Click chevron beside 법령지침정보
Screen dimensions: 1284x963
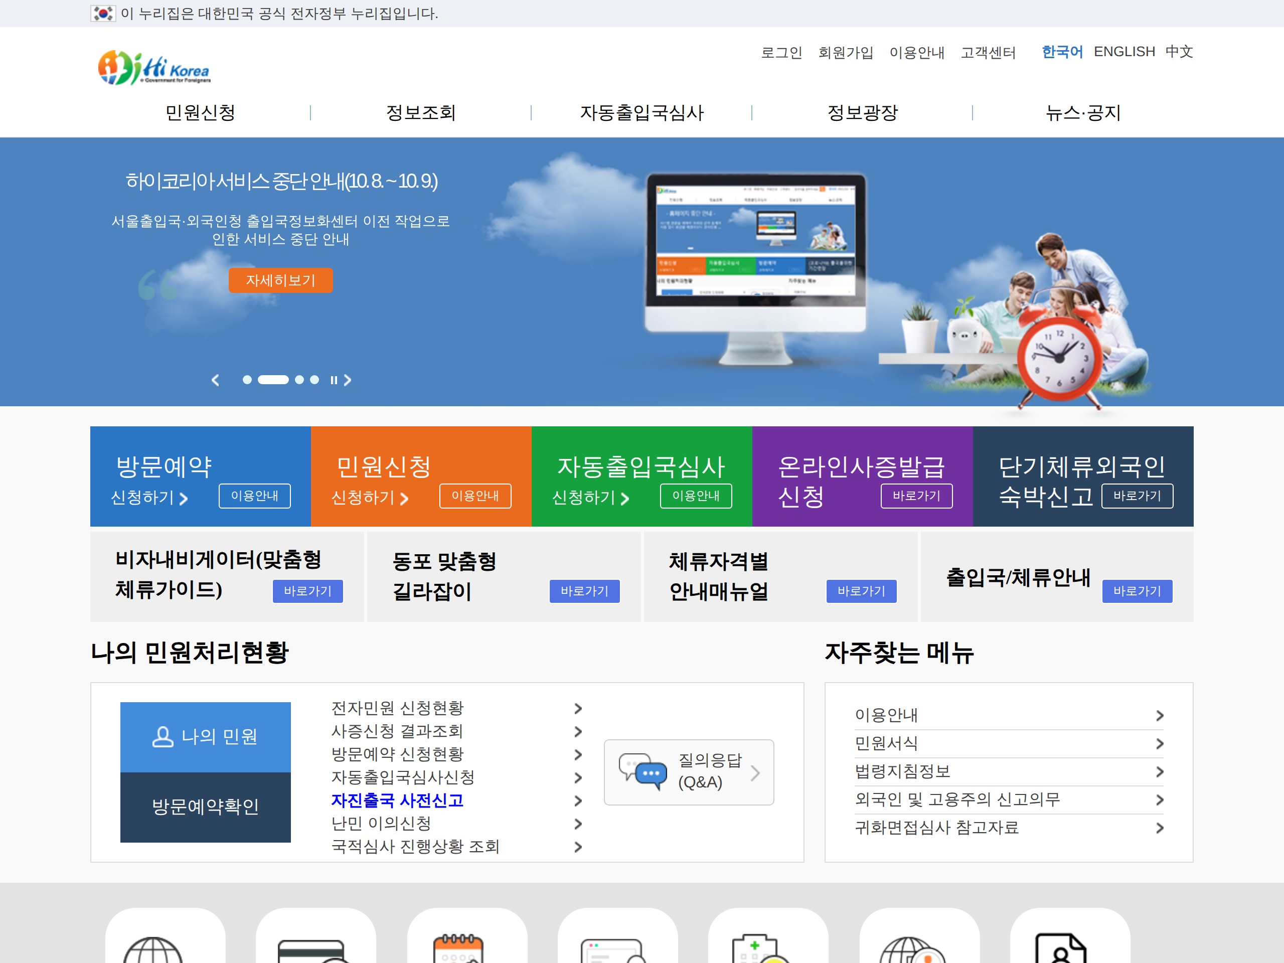pos(1159,772)
